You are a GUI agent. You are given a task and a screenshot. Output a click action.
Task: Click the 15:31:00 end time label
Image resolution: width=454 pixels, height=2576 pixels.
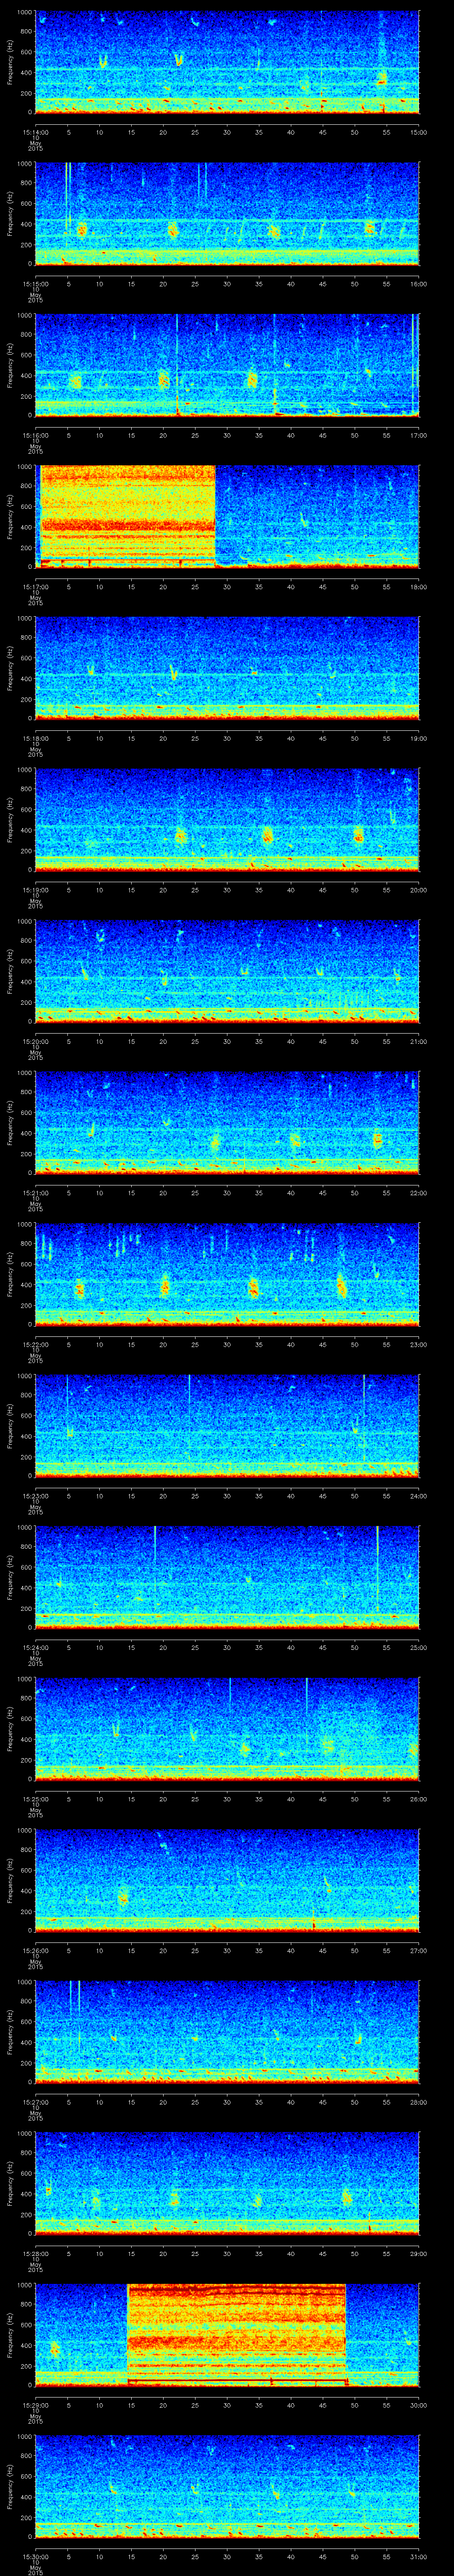point(419,2556)
